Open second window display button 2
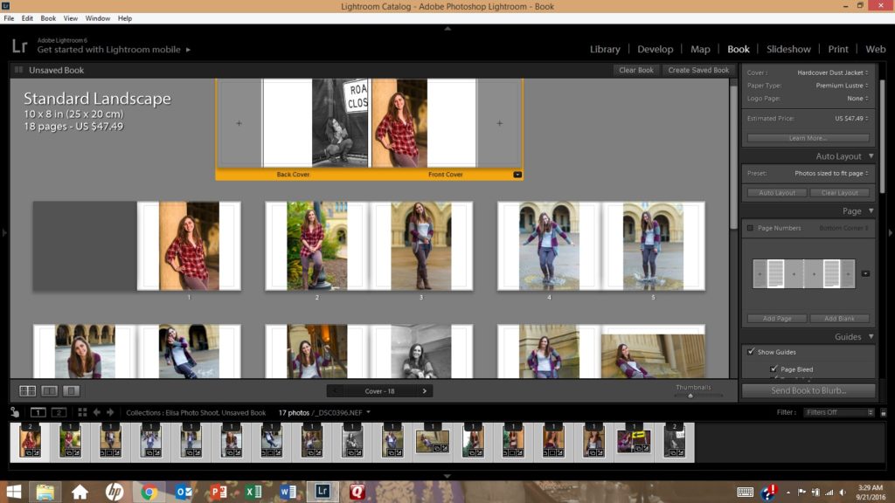Image resolution: width=895 pixels, height=503 pixels. (x=59, y=412)
